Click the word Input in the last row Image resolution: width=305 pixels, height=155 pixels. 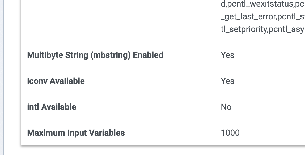pyautogui.click(x=77, y=133)
